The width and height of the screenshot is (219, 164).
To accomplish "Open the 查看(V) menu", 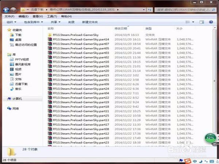I will 38,16.
